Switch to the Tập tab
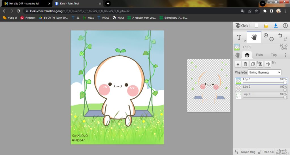 pyautogui.click(x=274, y=55)
